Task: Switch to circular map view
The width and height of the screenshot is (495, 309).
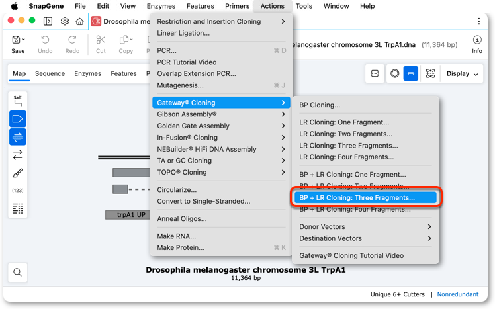Action: click(394, 73)
